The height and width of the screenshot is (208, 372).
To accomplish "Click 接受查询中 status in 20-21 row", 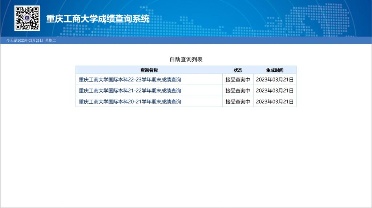I will point(238,102).
